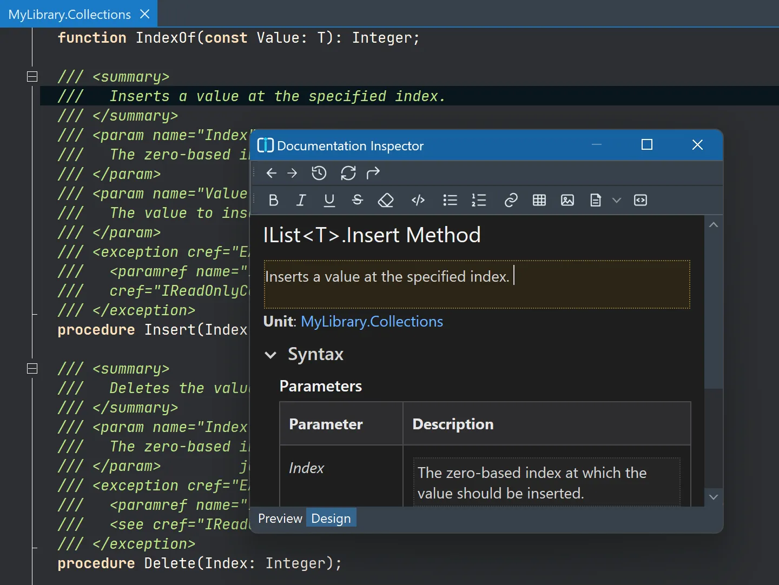Open the MyLibrary.Collections unit link
The image size is (779, 585).
(372, 322)
